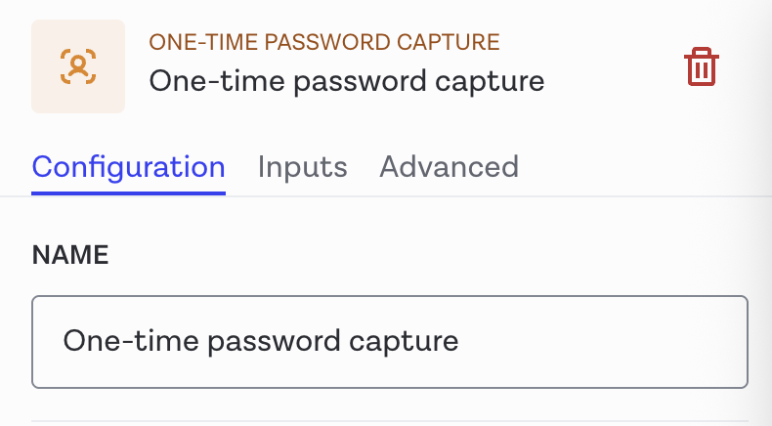Delete this step with the trash icon

point(701,67)
